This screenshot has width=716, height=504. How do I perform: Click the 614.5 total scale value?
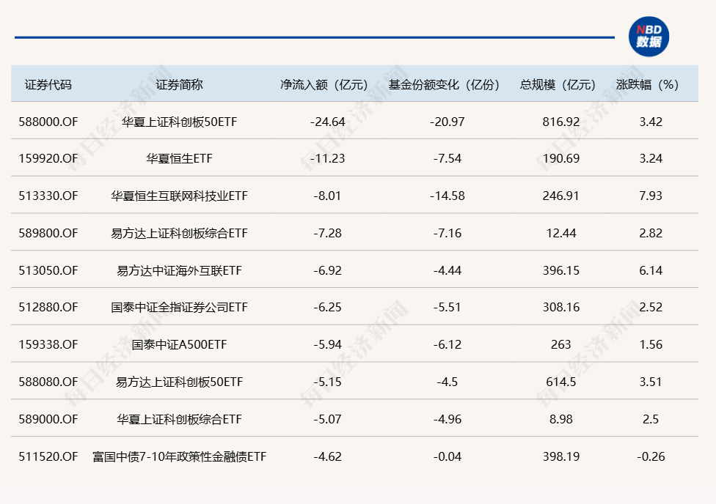tap(560, 382)
